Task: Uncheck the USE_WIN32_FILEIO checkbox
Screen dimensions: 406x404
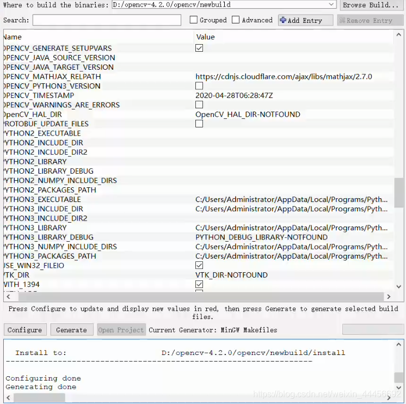Action: tap(199, 266)
